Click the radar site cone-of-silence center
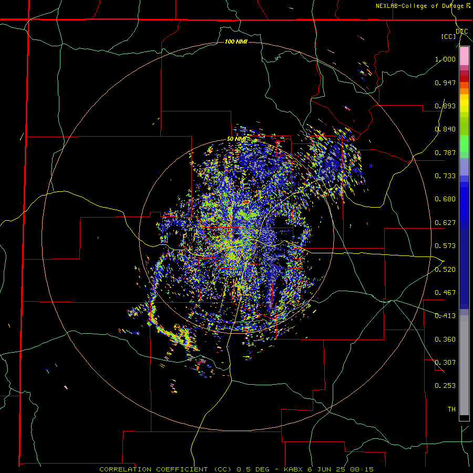The height and width of the screenshot is (473, 473). (236, 236)
